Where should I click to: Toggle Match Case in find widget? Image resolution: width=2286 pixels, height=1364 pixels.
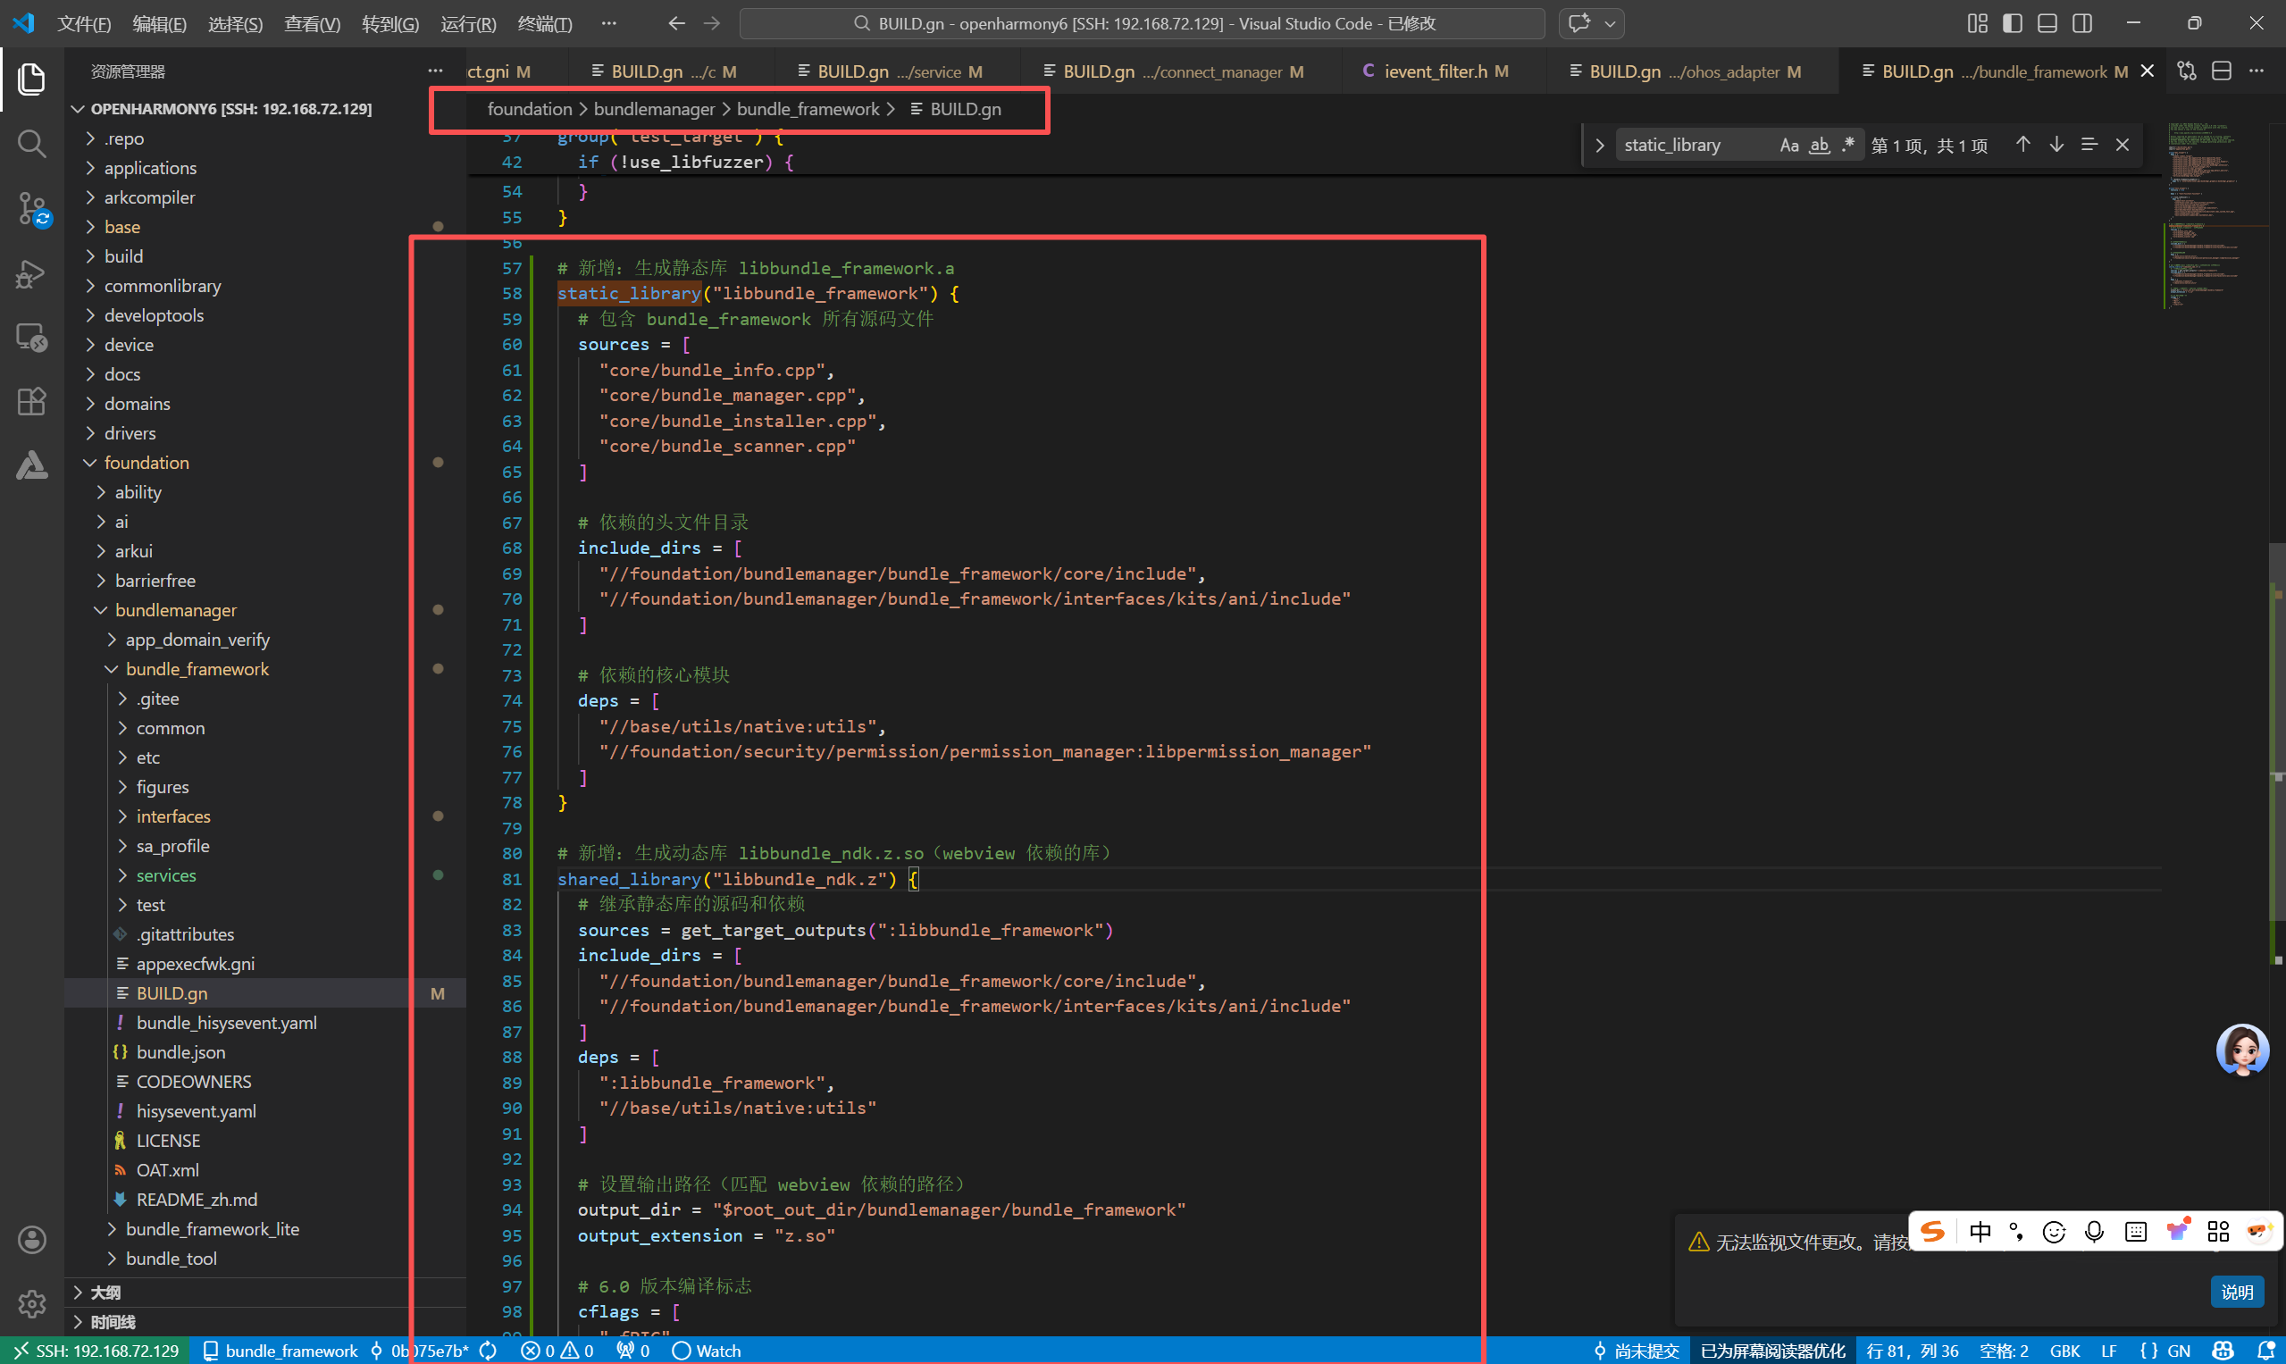[x=1788, y=146]
